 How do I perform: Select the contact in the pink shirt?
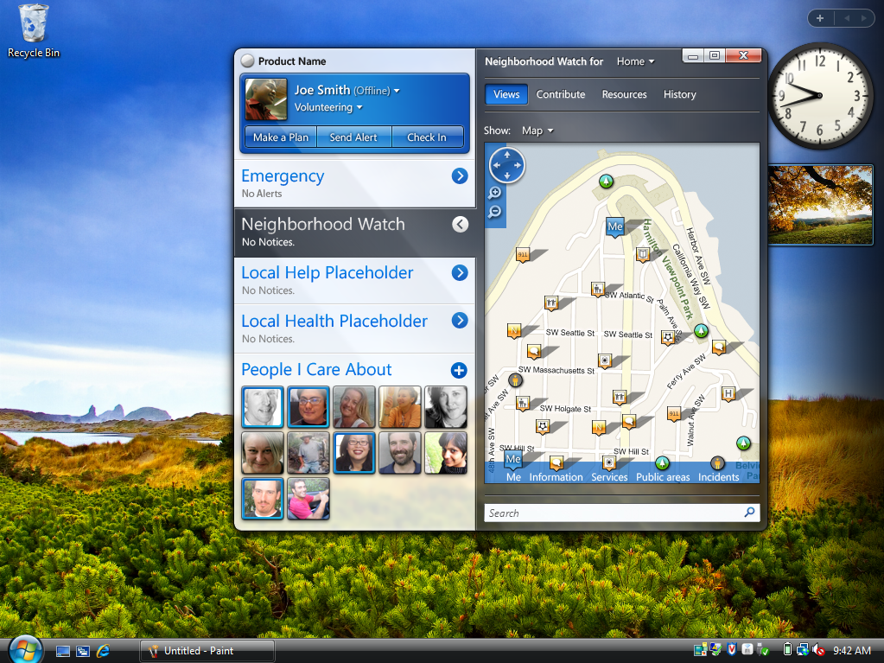pos(308,499)
